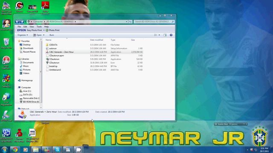This screenshot has height=153, width=273.
Task: Click the refresh button beside the address bar
Action: [131, 22]
